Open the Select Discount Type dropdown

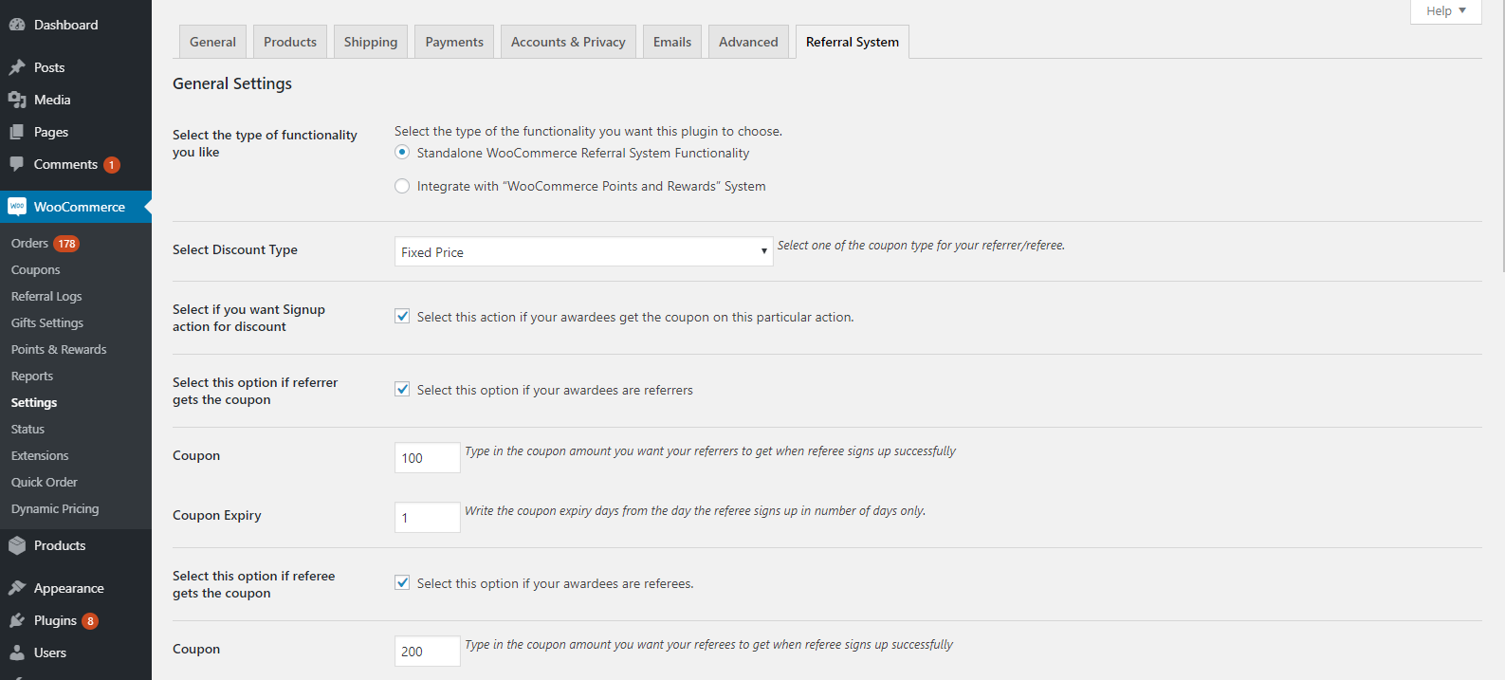pyautogui.click(x=583, y=251)
